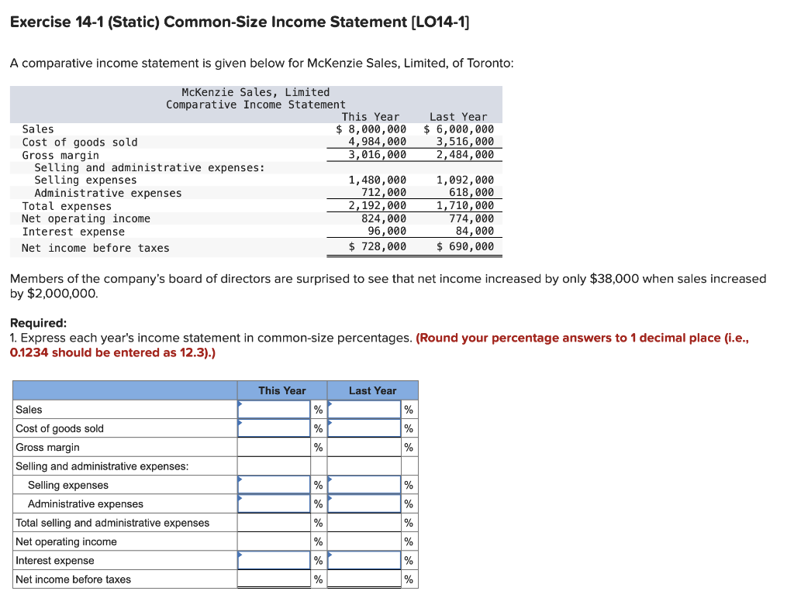Click the This Year Selling expenses input field
The width and height of the screenshot is (794, 615).
coord(274,485)
